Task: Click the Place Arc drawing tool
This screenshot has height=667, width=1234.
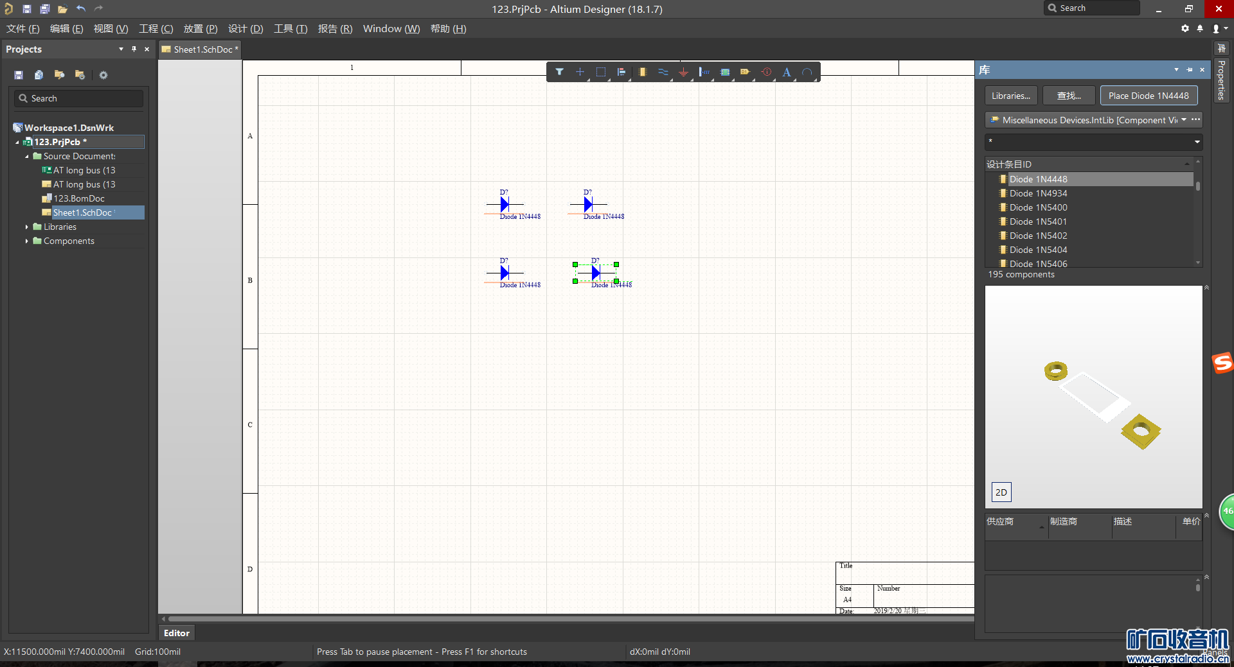Action: point(807,72)
